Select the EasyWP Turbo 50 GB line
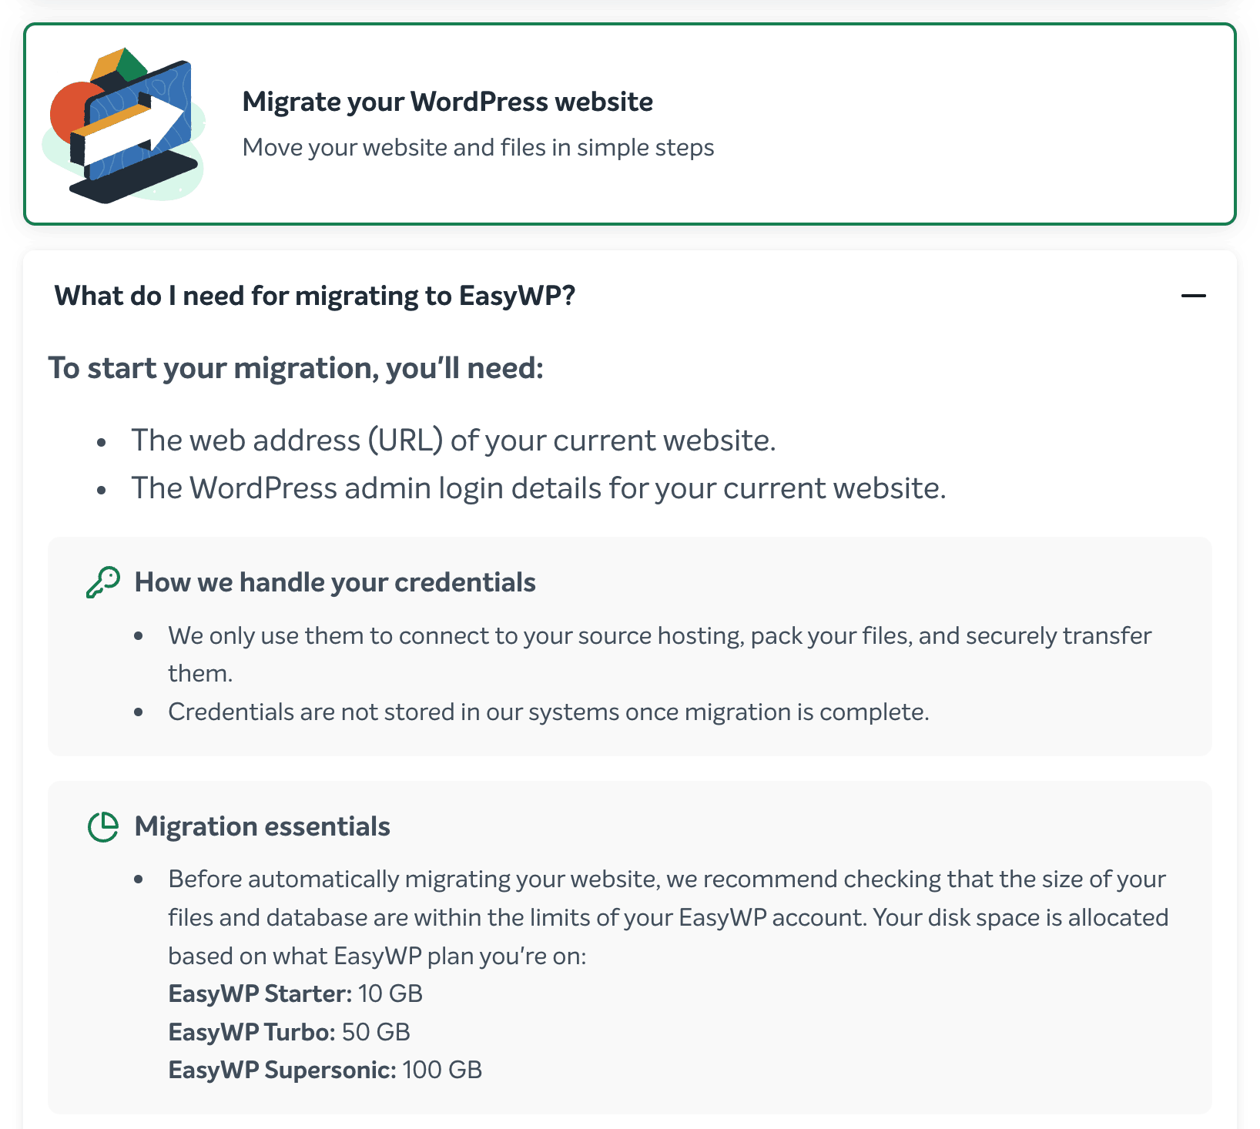 tap(289, 1032)
